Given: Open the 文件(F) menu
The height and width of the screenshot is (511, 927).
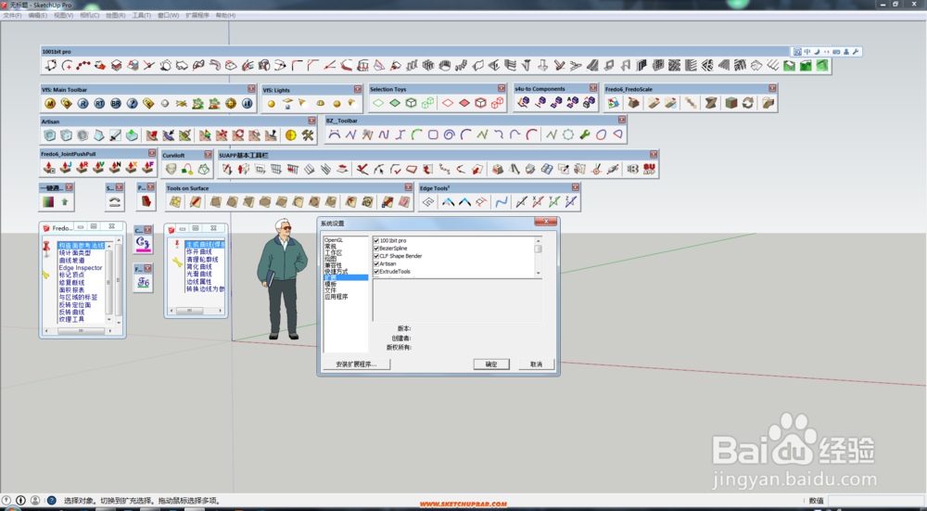Looking at the screenshot, I should click(x=12, y=16).
